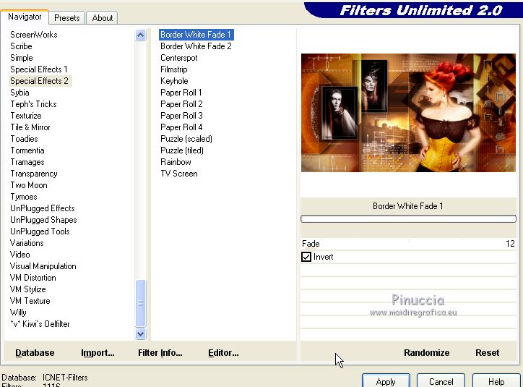Click the Cancel button
Viewport: 523px width, 387px height.
point(441,381)
